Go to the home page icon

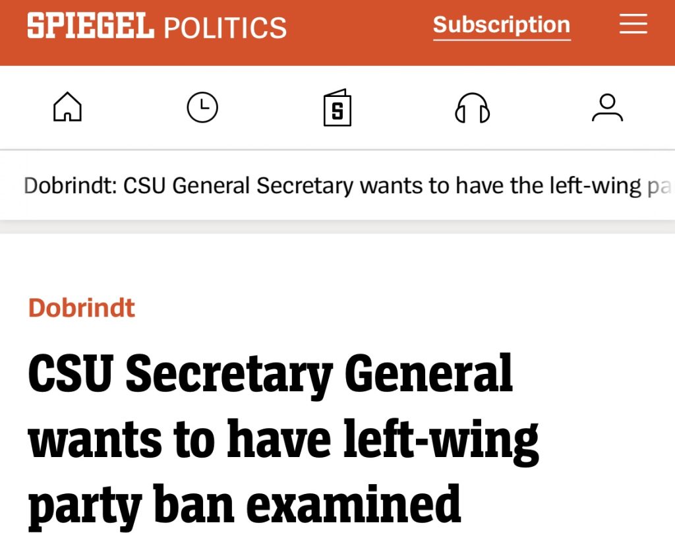(67, 108)
